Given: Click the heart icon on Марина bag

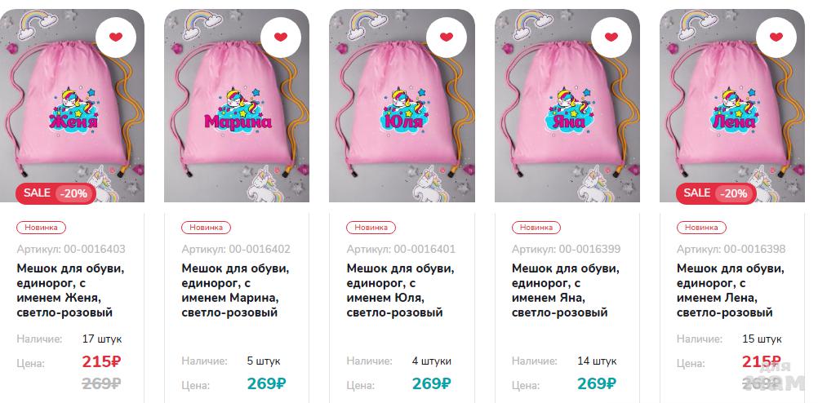Looking at the screenshot, I should pos(281,37).
